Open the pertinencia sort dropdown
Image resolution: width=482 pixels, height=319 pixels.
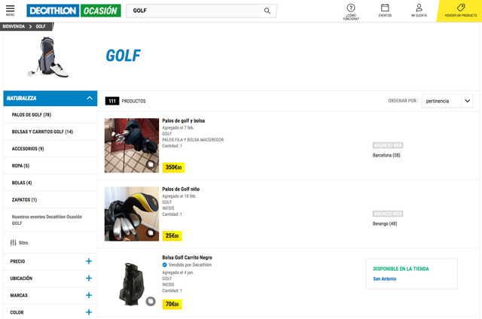[x=447, y=101]
